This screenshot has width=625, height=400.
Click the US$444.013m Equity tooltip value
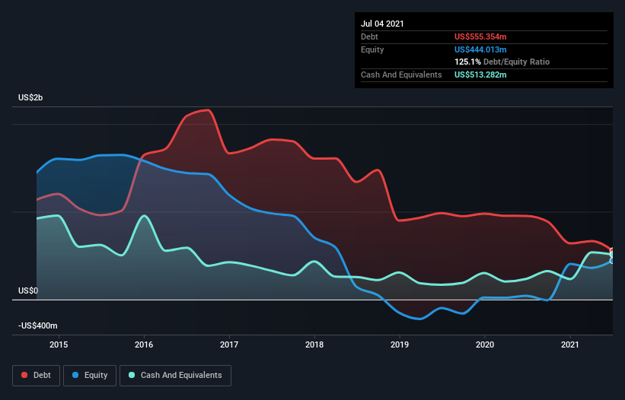tap(480, 49)
